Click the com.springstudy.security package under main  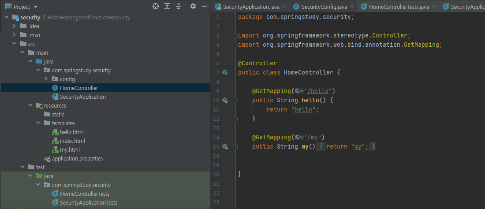click(x=82, y=70)
